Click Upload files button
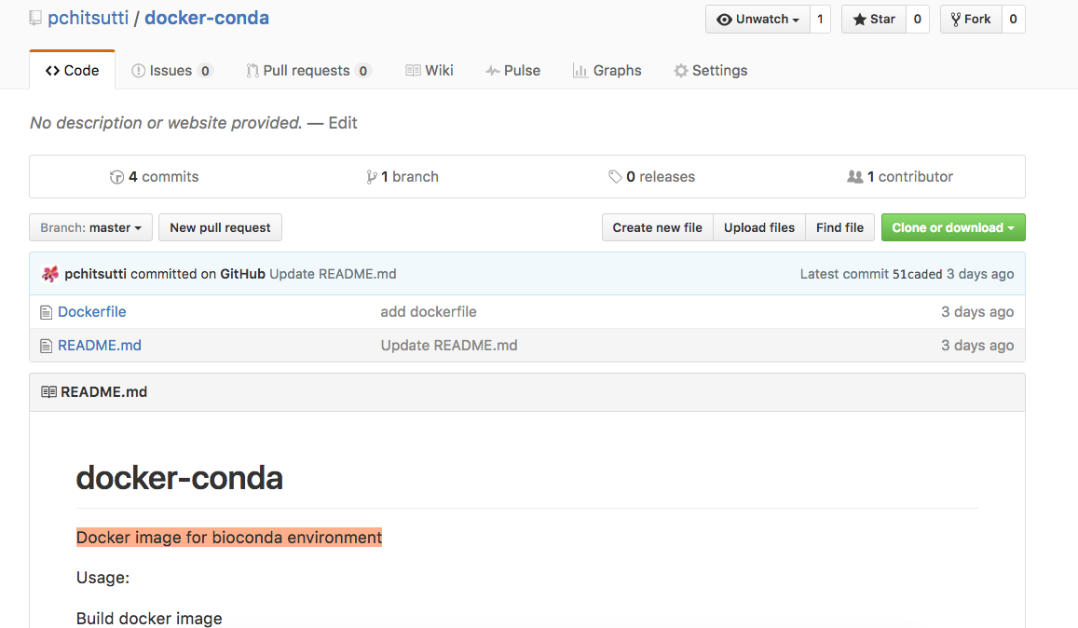The image size is (1078, 628). (x=759, y=227)
